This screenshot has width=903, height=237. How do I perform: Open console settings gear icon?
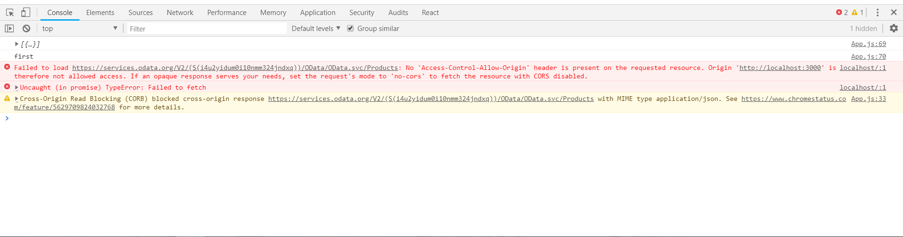coord(894,29)
